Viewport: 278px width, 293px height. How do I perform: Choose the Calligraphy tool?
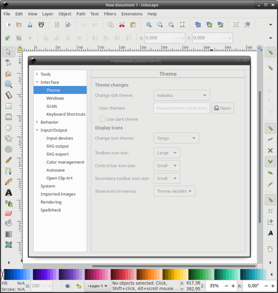[x=8, y=182]
